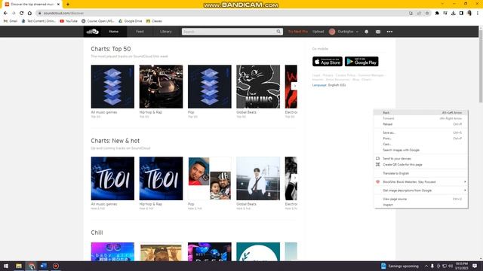This screenshot has width=483, height=271.
Task: Choose Save as in the context menu
Action: coord(421,132)
